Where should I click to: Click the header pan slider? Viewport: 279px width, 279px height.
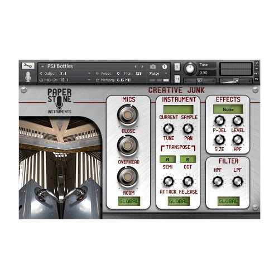coord(200,81)
